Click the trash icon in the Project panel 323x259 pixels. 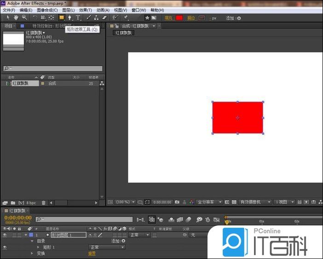click(x=44, y=202)
